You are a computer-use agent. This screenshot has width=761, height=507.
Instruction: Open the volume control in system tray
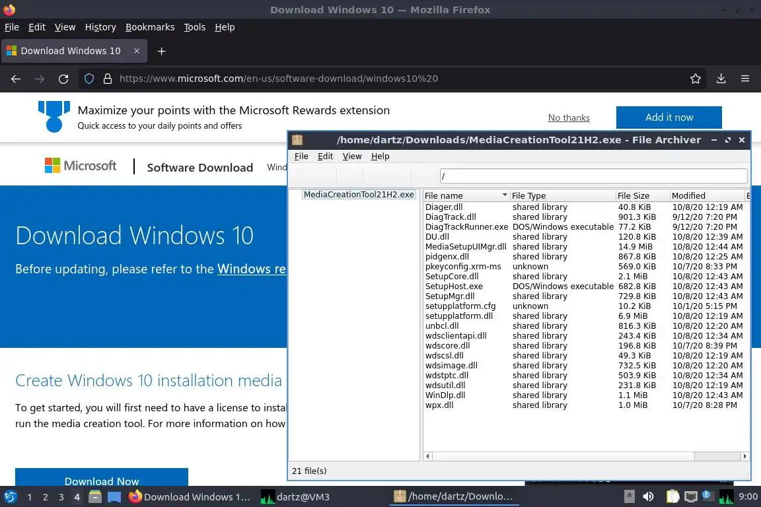(x=648, y=496)
